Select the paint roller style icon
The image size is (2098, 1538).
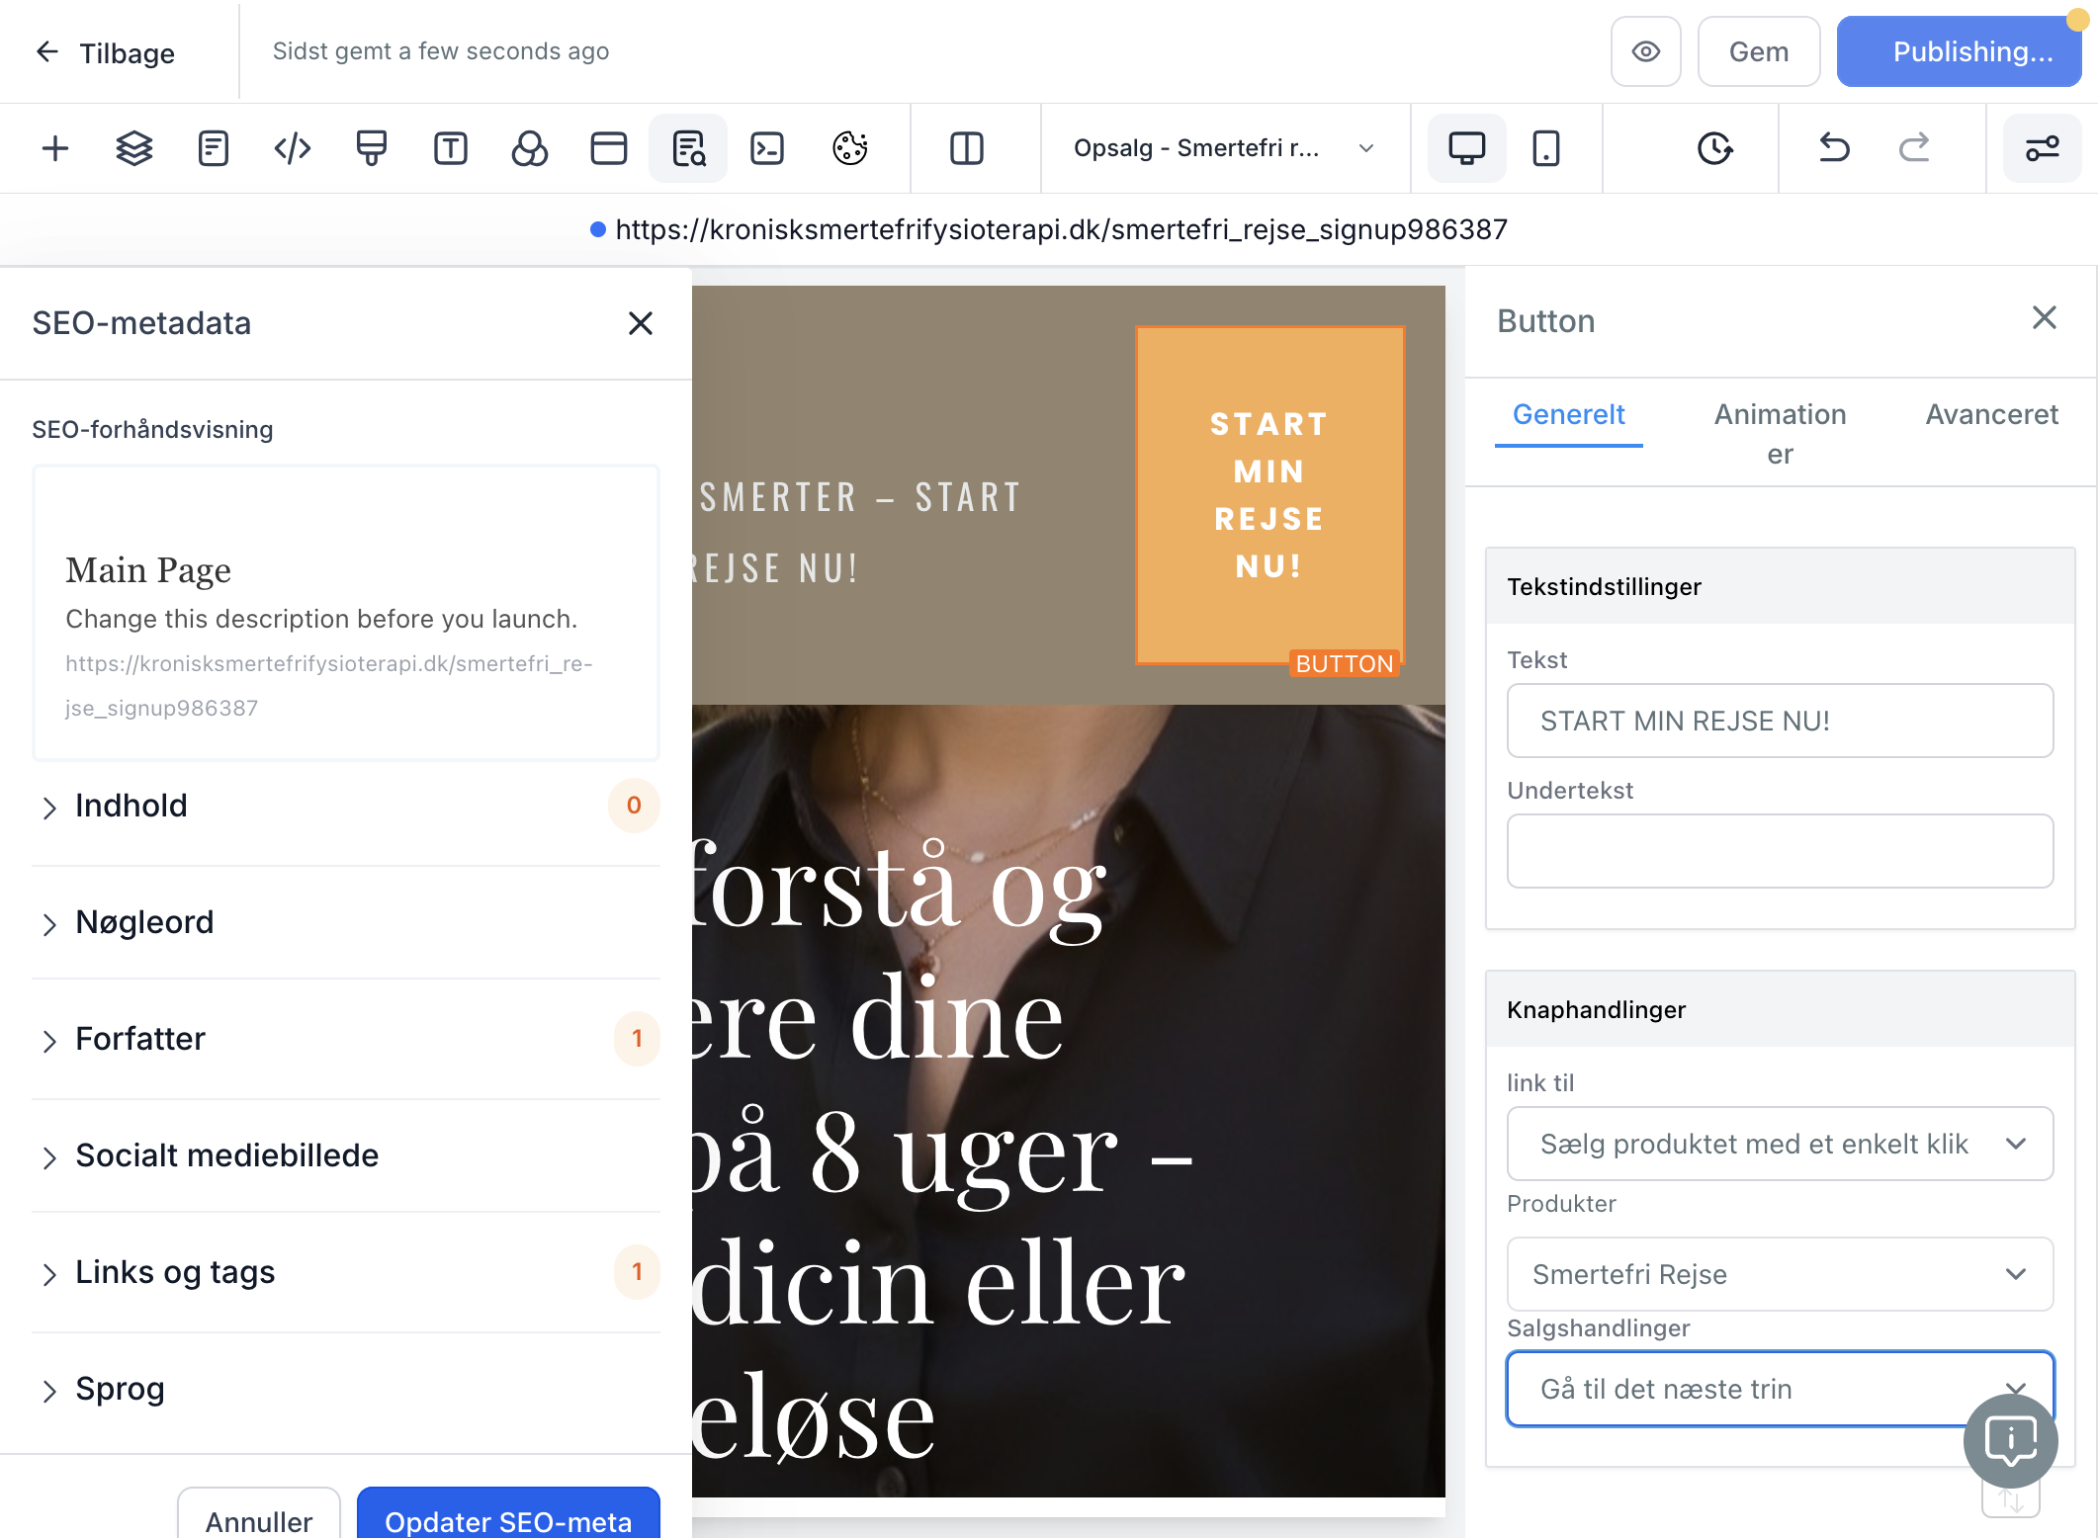pos(372,148)
